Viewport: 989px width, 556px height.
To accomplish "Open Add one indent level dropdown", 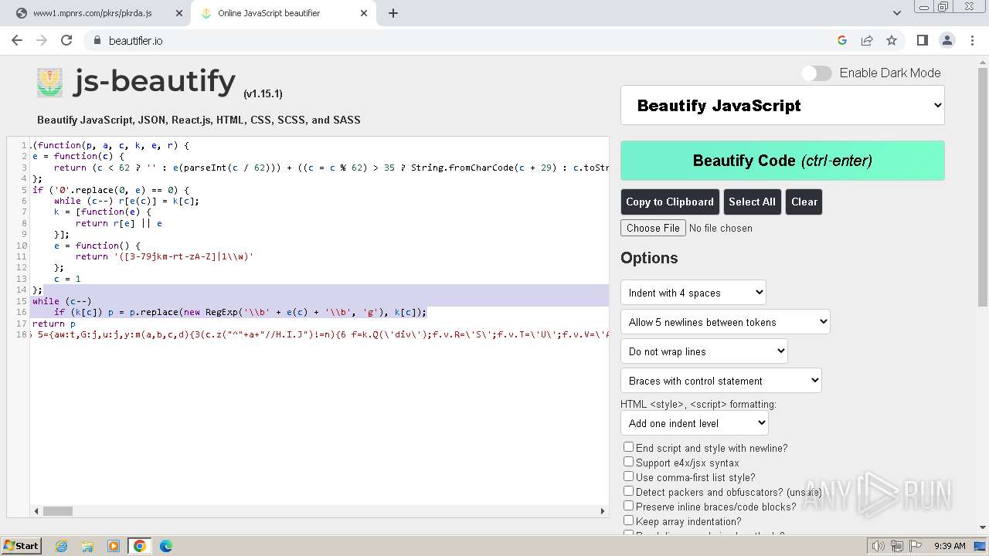I will pyautogui.click(x=695, y=423).
